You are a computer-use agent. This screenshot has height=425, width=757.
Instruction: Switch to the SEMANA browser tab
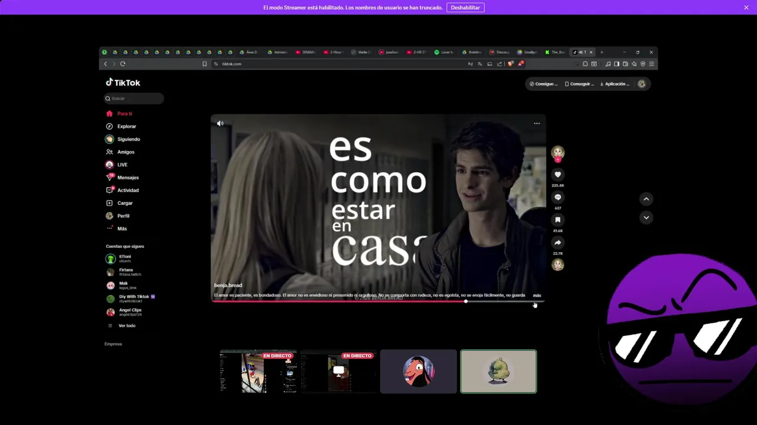[306, 52]
